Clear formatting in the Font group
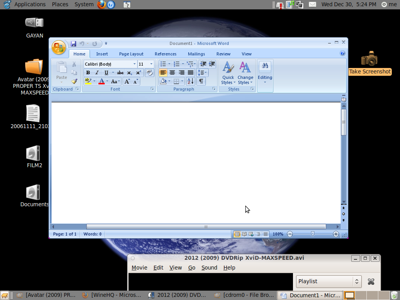 pyautogui.click(x=150, y=73)
